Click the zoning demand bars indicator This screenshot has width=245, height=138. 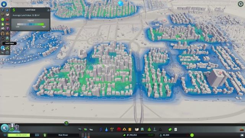click(86, 135)
